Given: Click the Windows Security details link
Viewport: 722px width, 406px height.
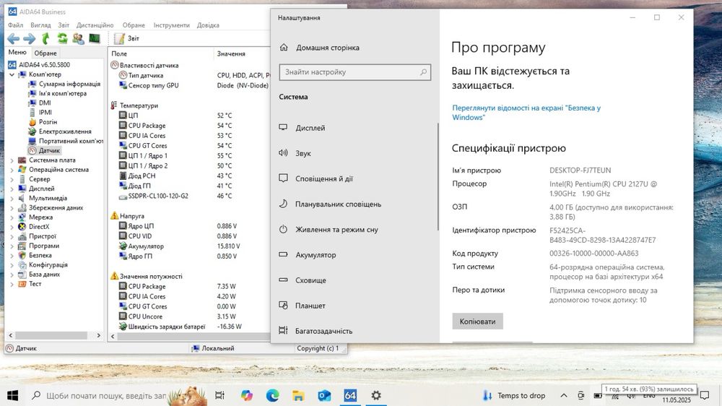Looking at the screenshot, I should coord(526,113).
